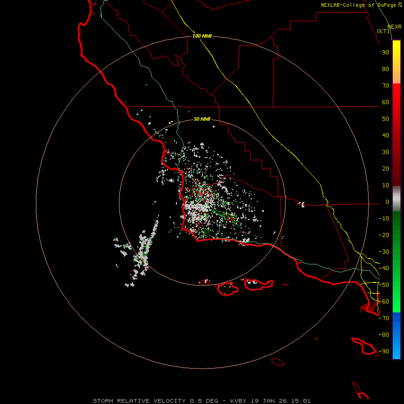Click the 10 value on velocity scale

386,185
